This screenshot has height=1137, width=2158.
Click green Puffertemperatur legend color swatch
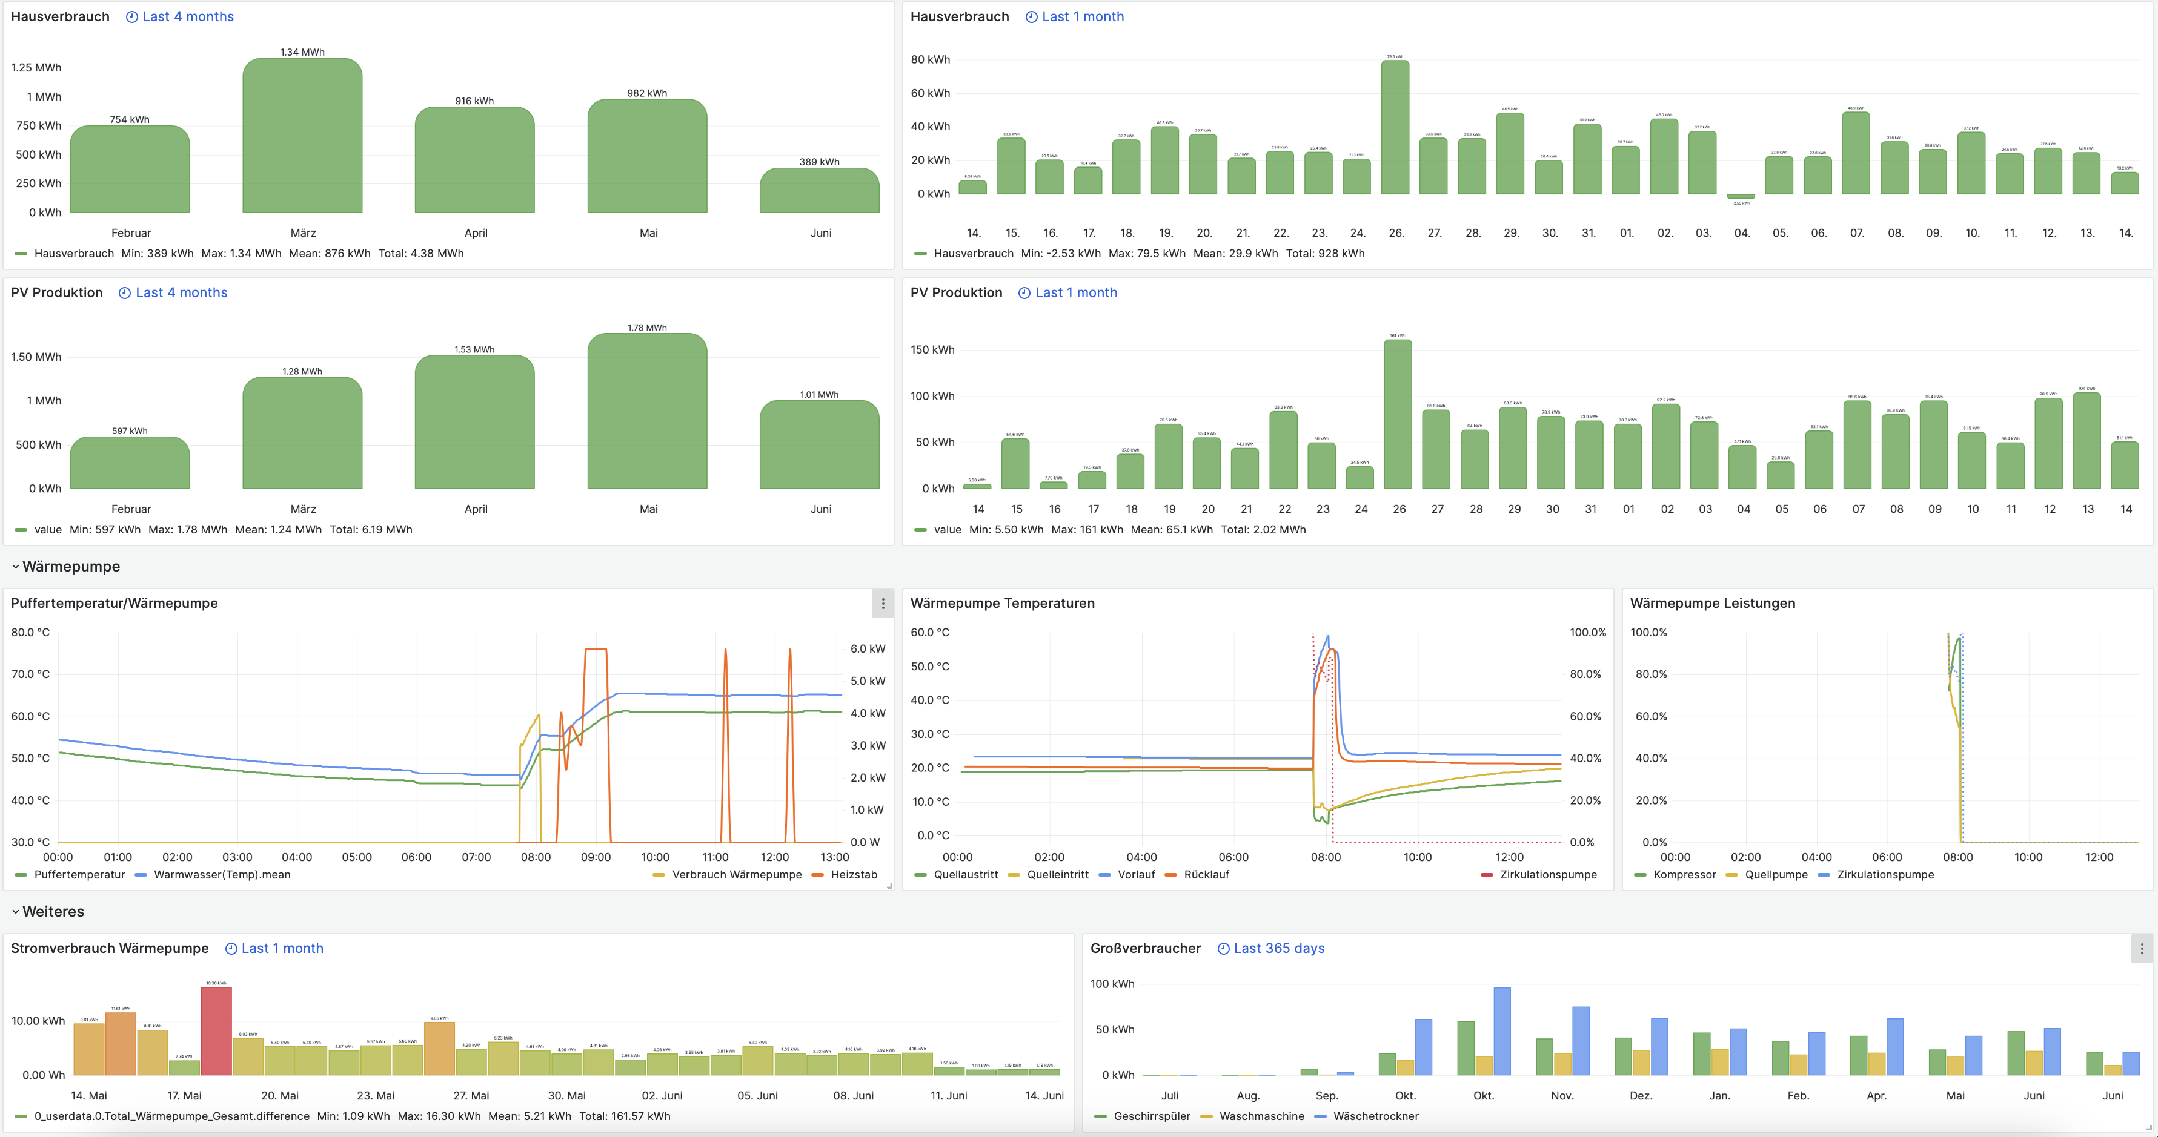[x=21, y=875]
